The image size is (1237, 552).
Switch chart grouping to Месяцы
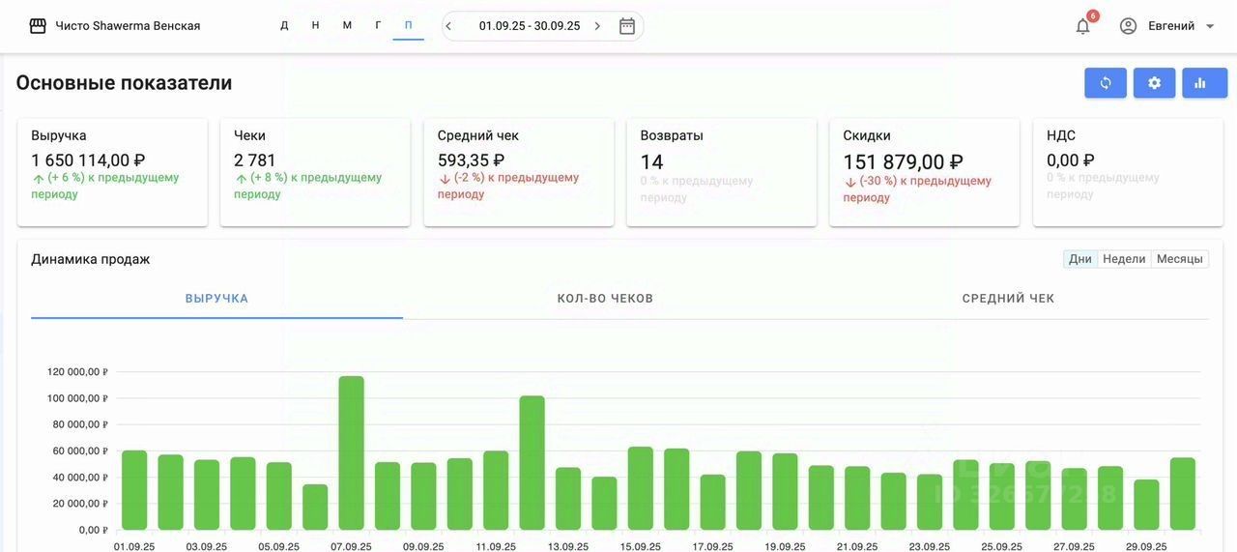click(1179, 259)
